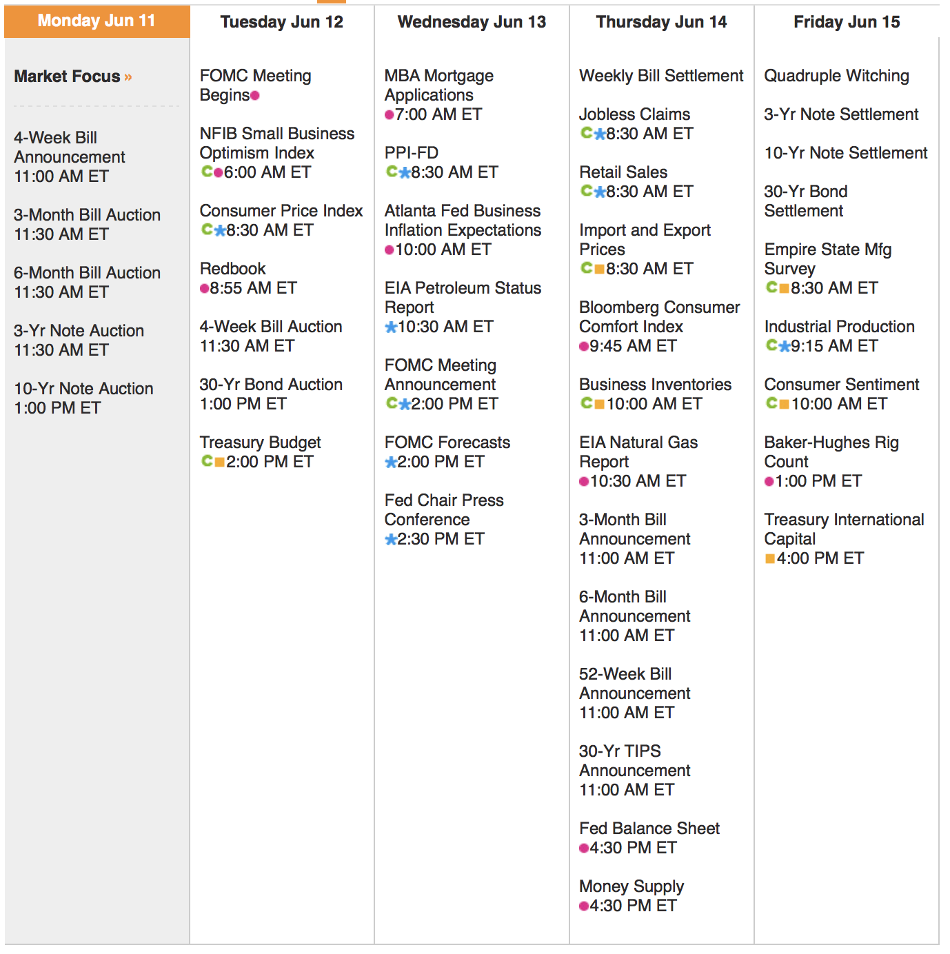Click the pink dot beside Redbook time
The height and width of the screenshot is (954, 950).
pos(204,288)
